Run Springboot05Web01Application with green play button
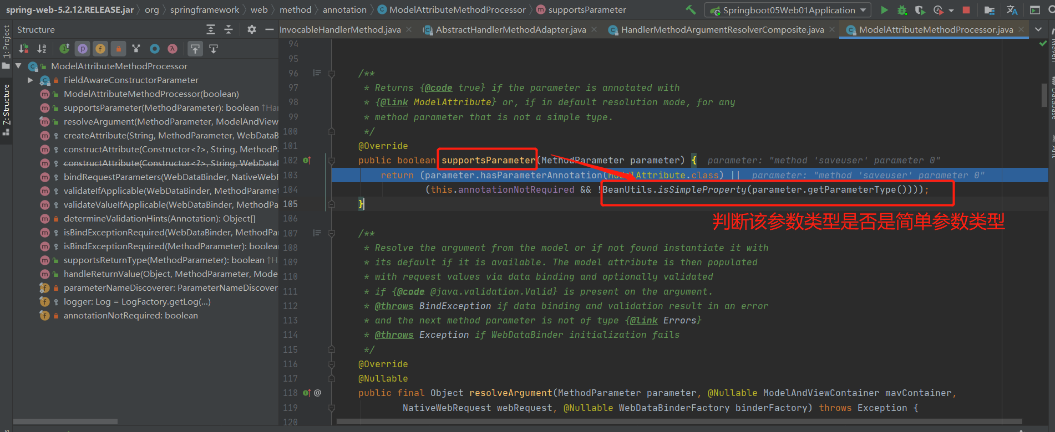The image size is (1055, 432). pyautogui.click(x=885, y=10)
